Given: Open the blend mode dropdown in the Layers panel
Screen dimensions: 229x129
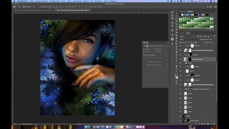Looking at the screenshot, I should coord(189,39).
